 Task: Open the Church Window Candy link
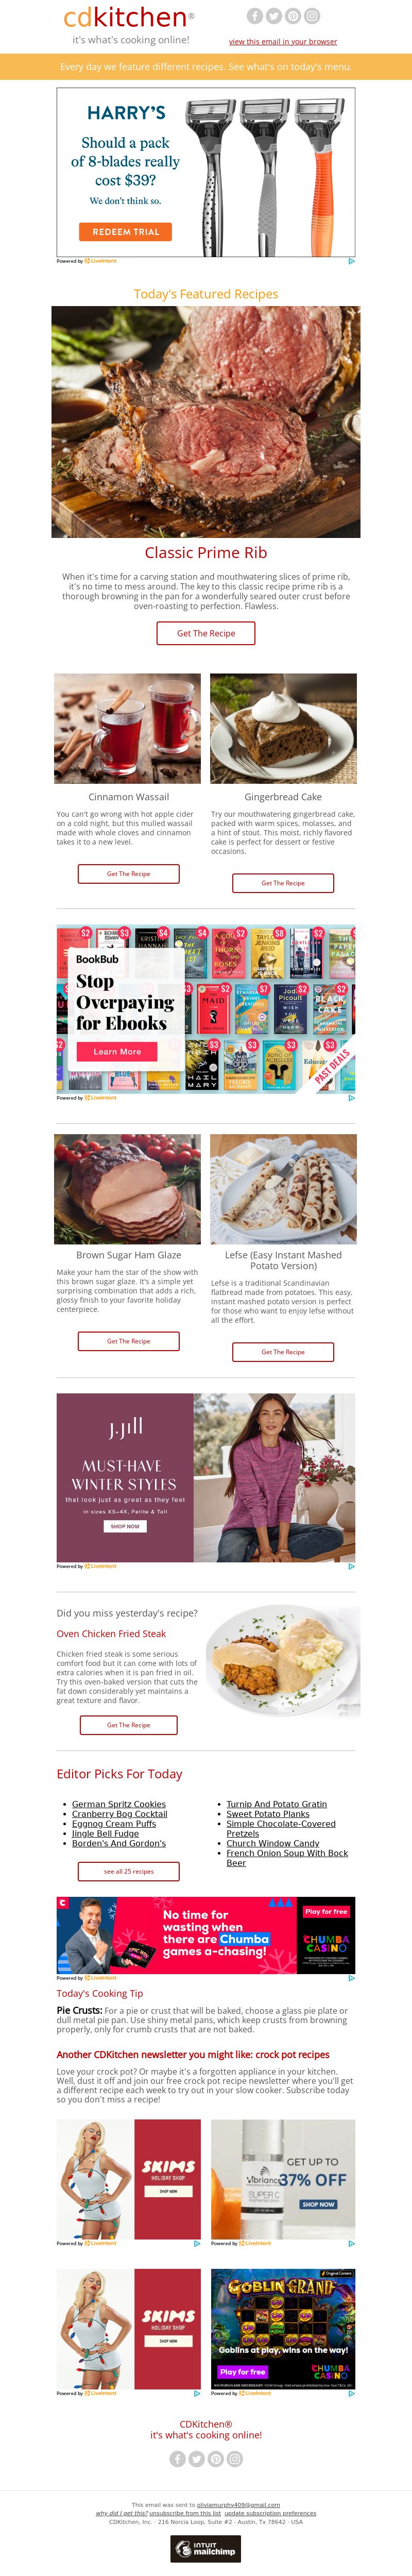pos(273,1843)
